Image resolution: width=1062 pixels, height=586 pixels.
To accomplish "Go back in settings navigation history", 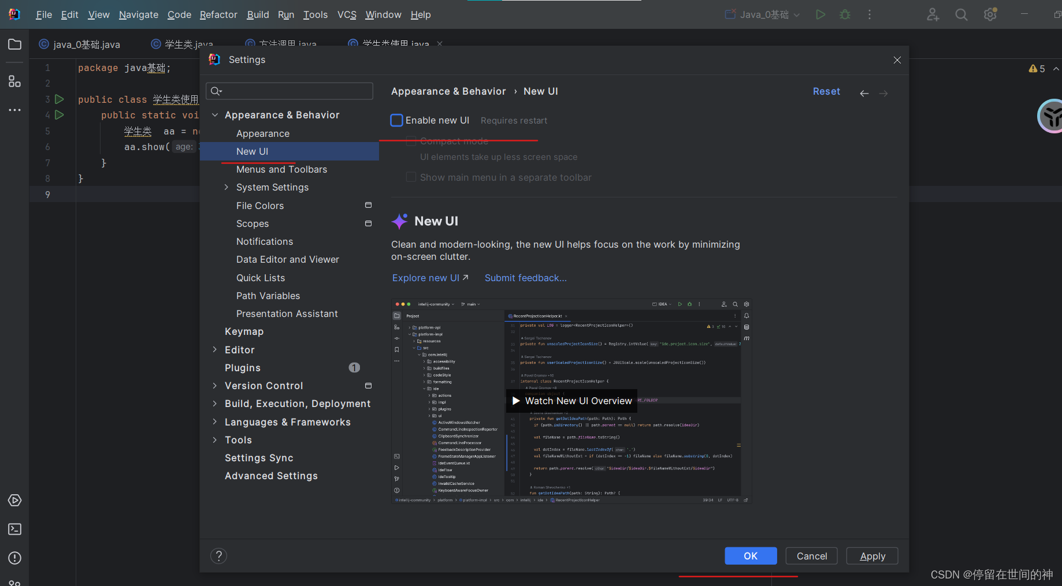I will (x=864, y=93).
